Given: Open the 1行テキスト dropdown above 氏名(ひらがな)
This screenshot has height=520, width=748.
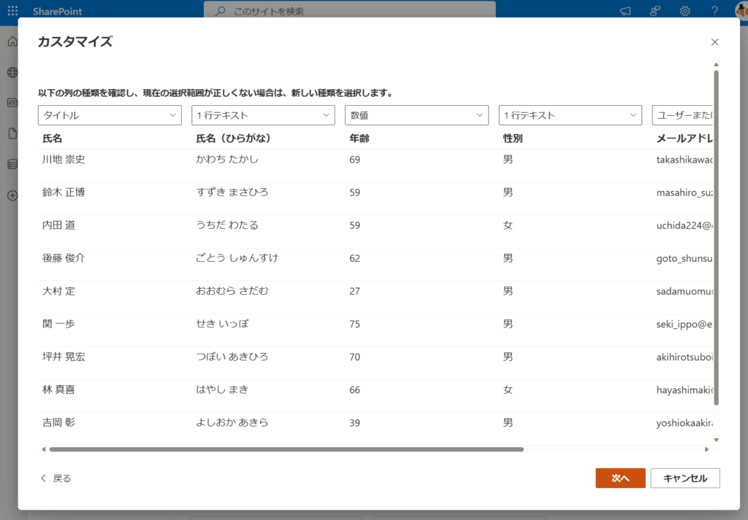Looking at the screenshot, I should [263, 115].
